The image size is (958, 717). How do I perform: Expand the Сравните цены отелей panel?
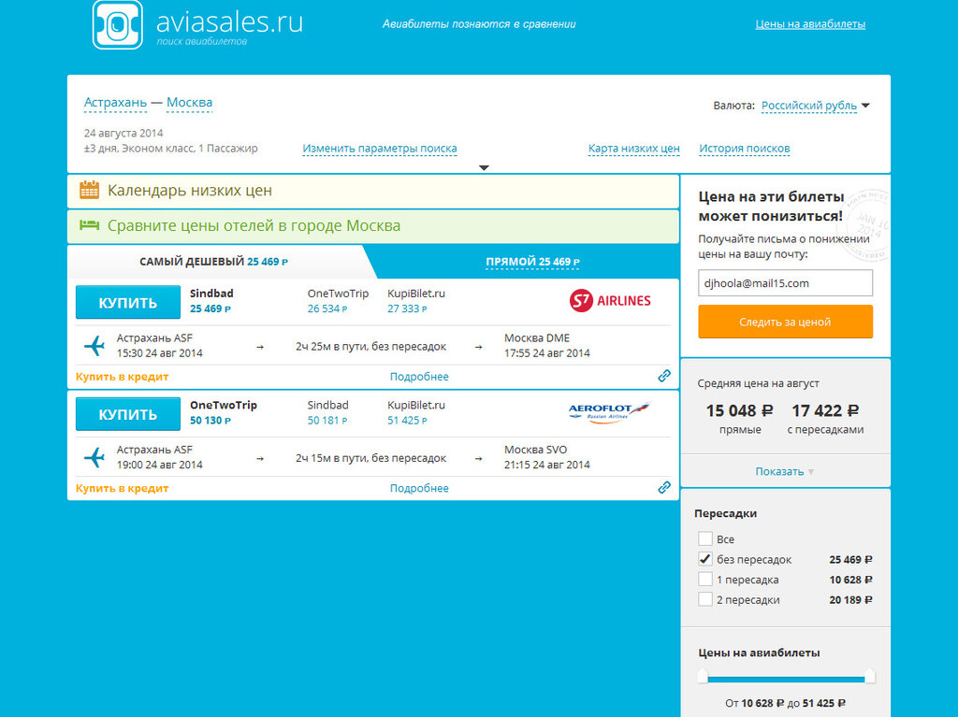372,226
